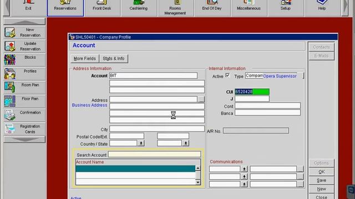Screen dimensions: 355x199
Task: Click the Search Account field
Action: pyautogui.click(x=154, y=154)
